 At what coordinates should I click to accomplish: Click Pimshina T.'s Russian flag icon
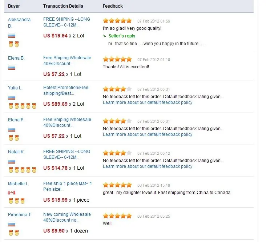coord(12,224)
